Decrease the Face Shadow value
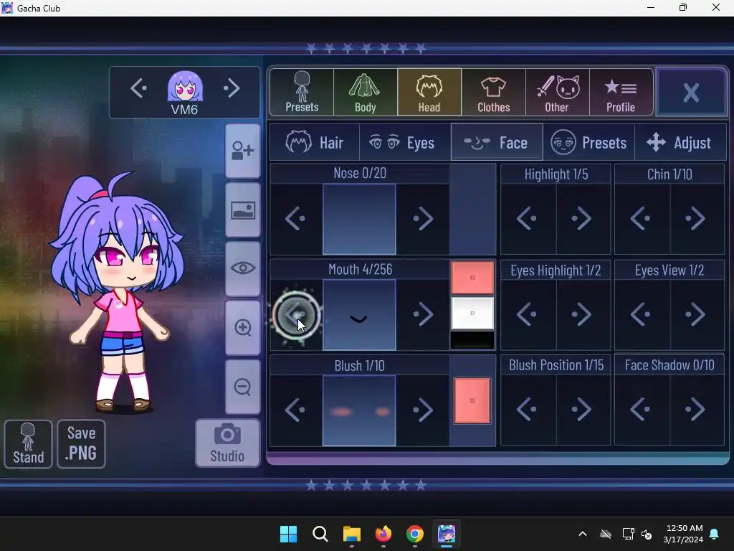The width and height of the screenshot is (734, 551). pos(642,410)
